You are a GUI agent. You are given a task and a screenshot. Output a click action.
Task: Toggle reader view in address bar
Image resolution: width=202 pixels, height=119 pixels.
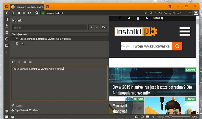146,13
